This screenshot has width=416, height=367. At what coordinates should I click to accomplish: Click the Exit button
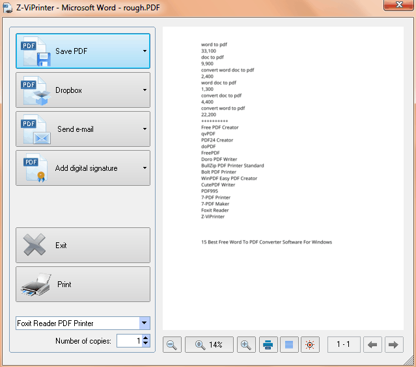pos(83,245)
